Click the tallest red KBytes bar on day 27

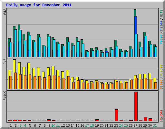[x=136, y=106]
